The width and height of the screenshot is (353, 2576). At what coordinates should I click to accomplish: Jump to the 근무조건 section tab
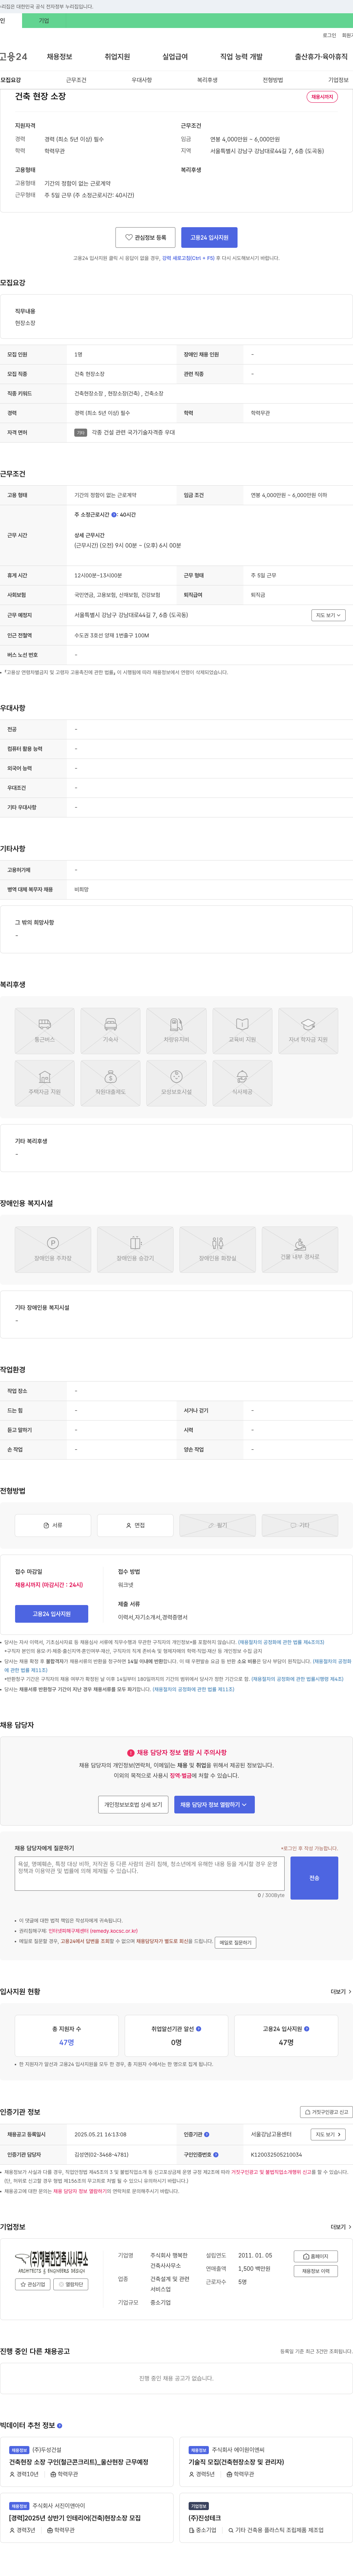76,80
